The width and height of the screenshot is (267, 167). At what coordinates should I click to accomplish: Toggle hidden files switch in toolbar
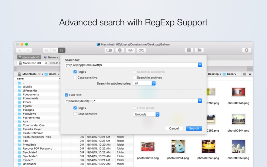pos(109,50)
